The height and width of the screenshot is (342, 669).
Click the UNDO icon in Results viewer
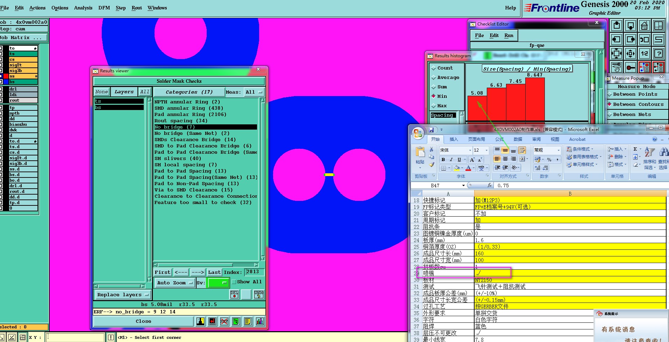tap(259, 294)
